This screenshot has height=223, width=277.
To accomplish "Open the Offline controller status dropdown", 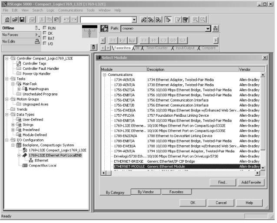I will click(37, 28).
